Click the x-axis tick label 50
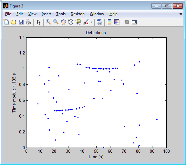 (x=96, y=151)
